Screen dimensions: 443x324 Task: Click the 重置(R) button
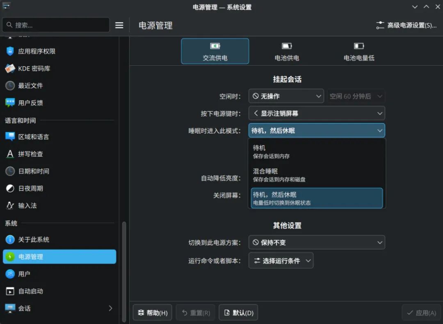click(196, 313)
